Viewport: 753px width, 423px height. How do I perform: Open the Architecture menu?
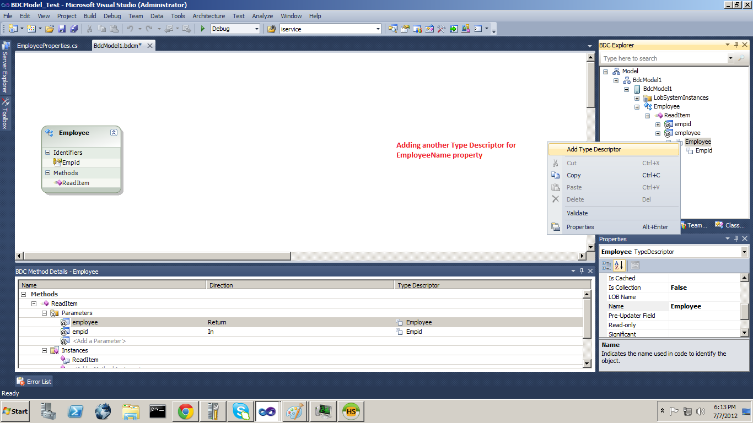208,16
